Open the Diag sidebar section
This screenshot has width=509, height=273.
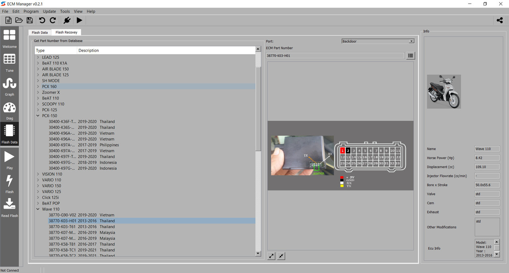click(10, 110)
